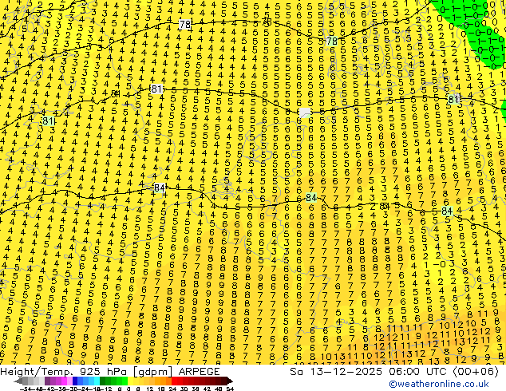Pick the bright yellow legend swatch right of 0
This screenshot has height=391, width=506.
(x=130, y=381)
